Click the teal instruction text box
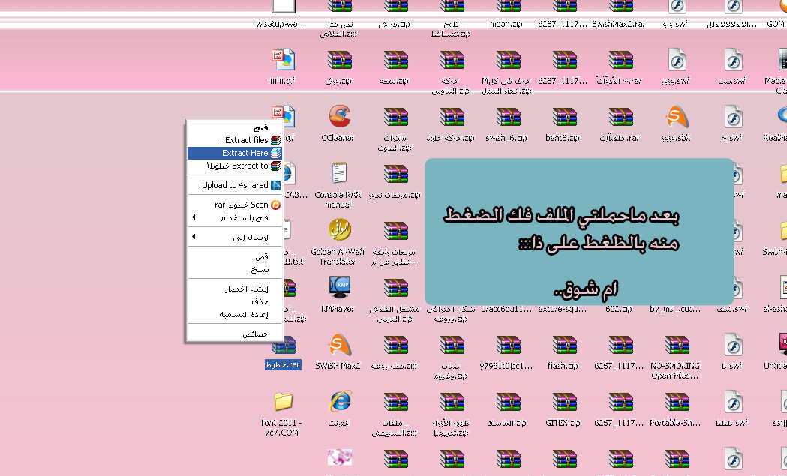 tap(579, 232)
